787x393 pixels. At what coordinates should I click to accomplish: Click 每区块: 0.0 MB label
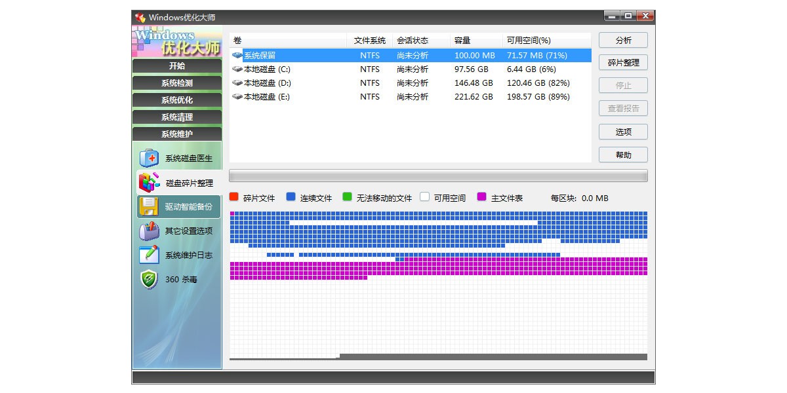[579, 198]
